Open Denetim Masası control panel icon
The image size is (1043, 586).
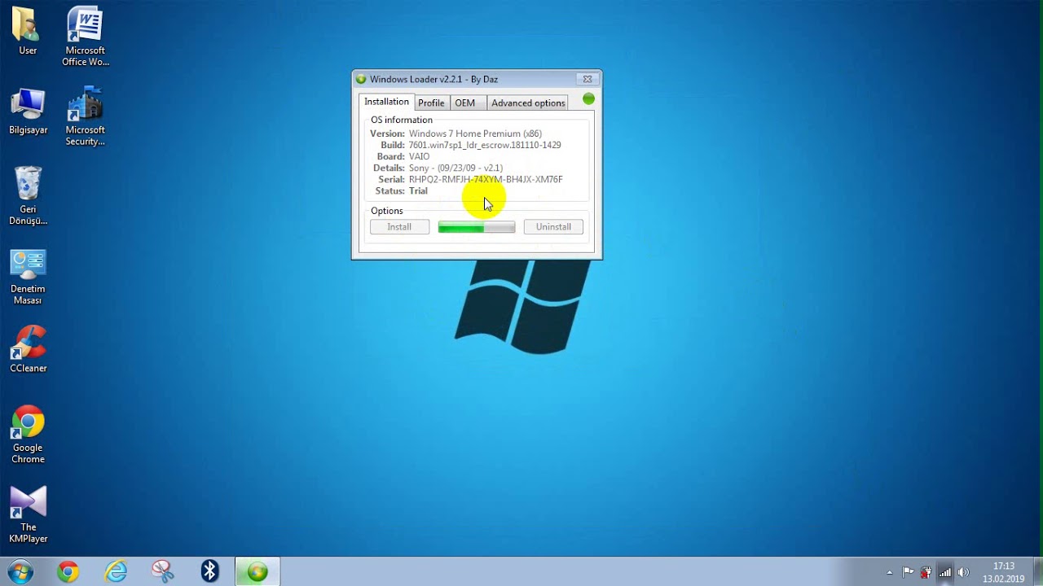click(28, 277)
